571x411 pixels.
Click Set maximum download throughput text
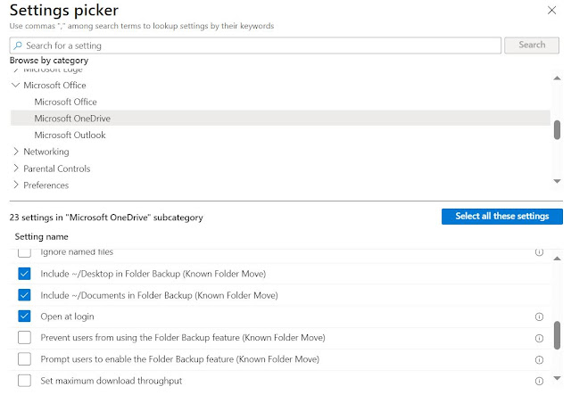click(x=111, y=381)
